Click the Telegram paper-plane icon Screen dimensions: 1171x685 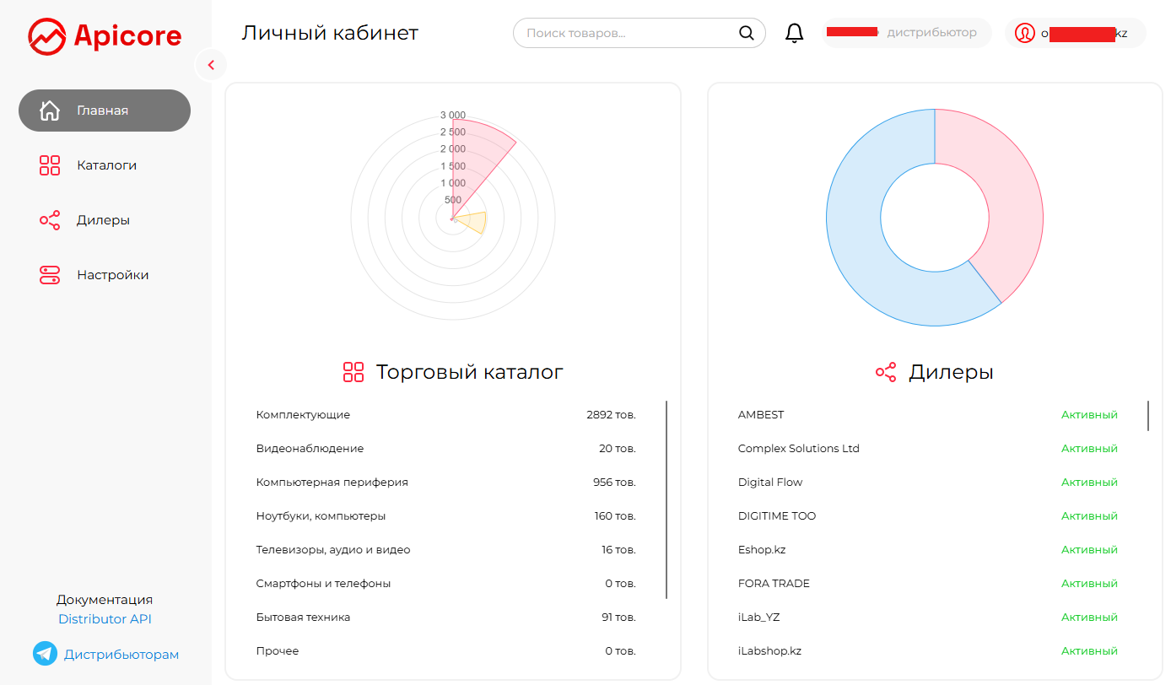[x=45, y=654]
